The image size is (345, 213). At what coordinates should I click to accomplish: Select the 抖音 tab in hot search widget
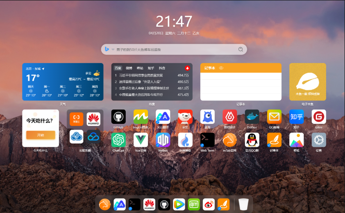(x=162, y=68)
